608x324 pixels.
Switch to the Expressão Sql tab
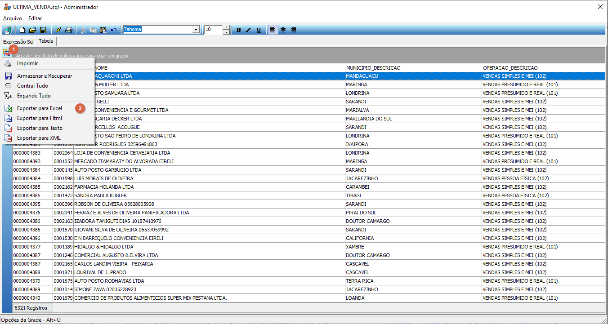tap(18, 42)
